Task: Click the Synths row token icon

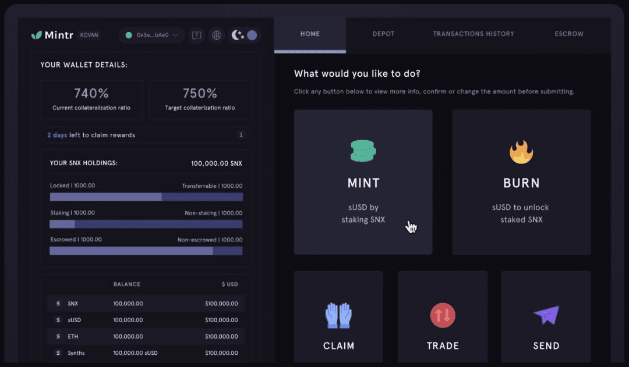Action: (x=58, y=352)
